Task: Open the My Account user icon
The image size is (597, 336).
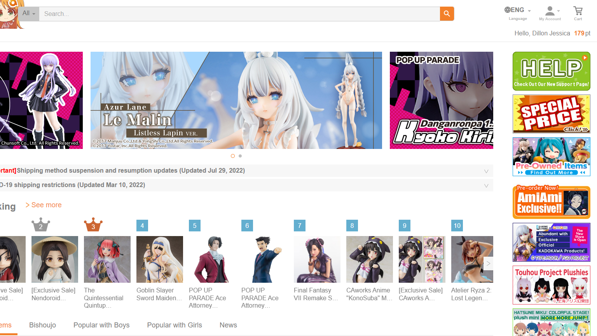Action: pyautogui.click(x=550, y=11)
